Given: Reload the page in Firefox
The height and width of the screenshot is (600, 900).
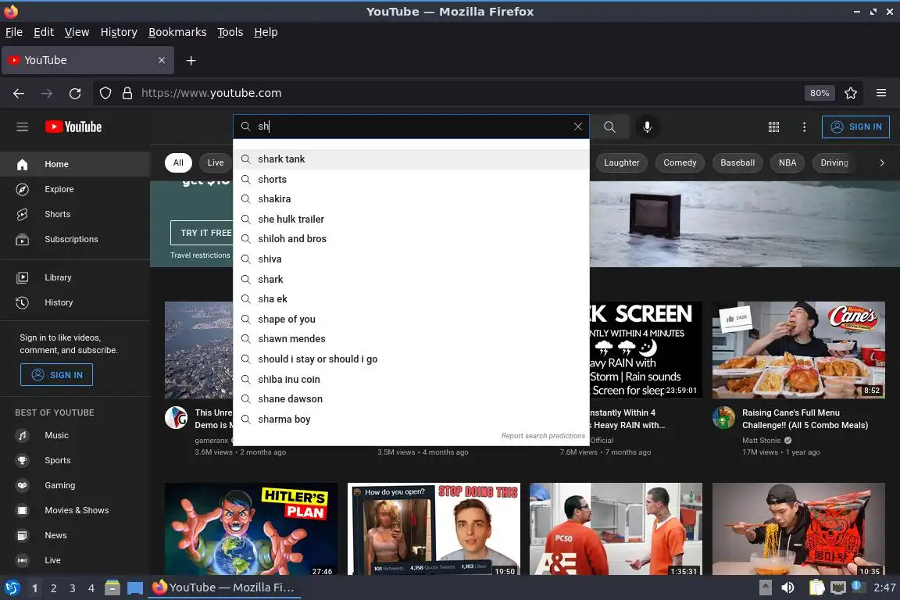Looking at the screenshot, I should click(x=75, y=93).
